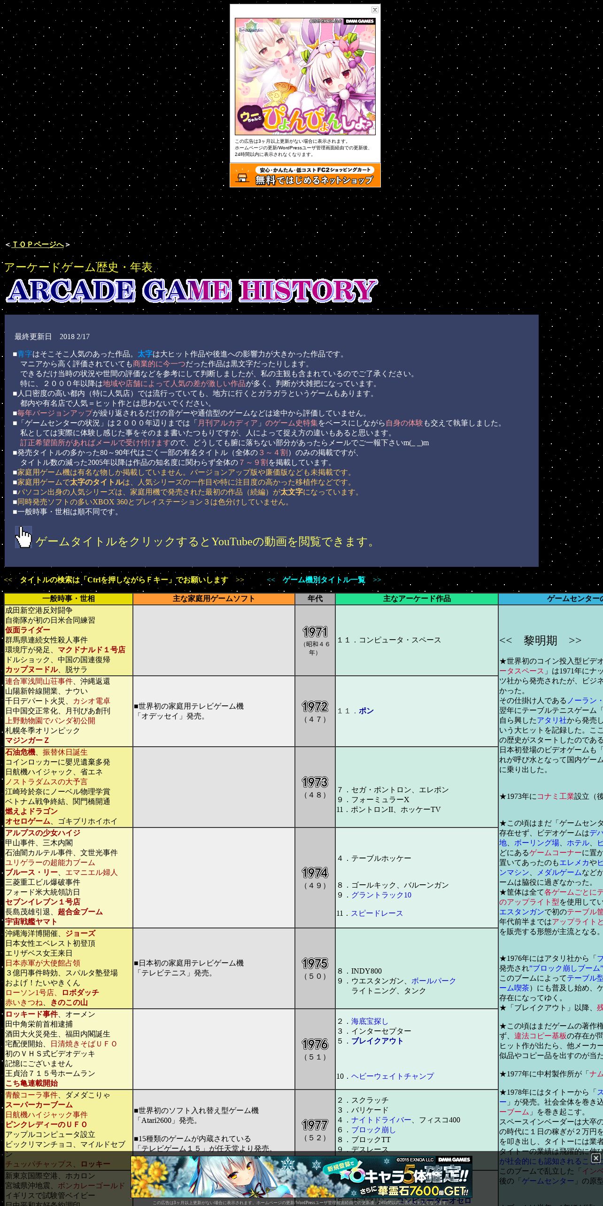Click the 1973 year cell
This screenshot has width=603, height=1206.
pyautogui.click(x=315, y=787)
